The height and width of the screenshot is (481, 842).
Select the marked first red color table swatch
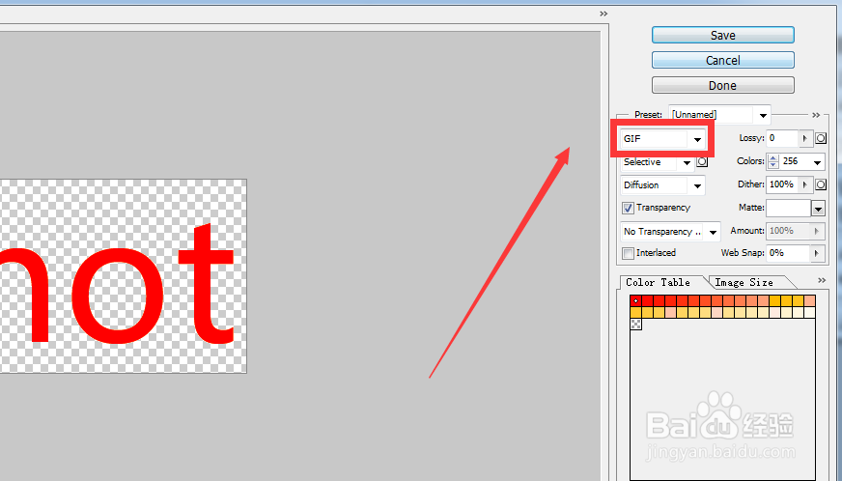[635, 301]
